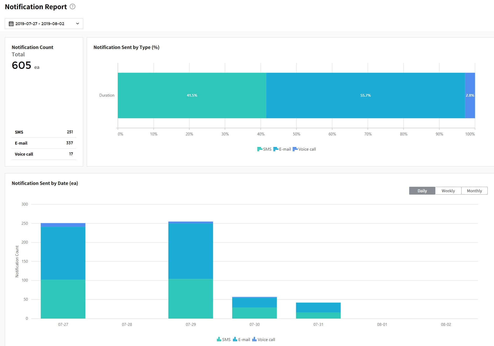This screenshot has width=494, height=346.
Task: Click the 07-29 E-mail bar segment
Action: [191, 251]
